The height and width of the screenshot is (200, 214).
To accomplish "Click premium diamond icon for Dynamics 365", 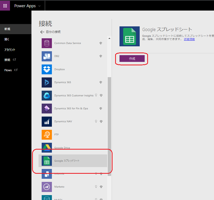I will click(x=101, y=82).
